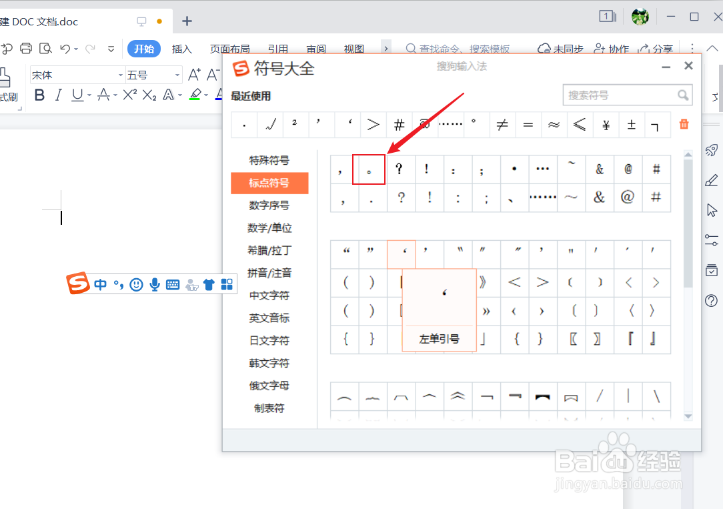Screen dimensions: 723x509
Task: Expand the underline style dropdown arrow
Action: tap(89, 95)
